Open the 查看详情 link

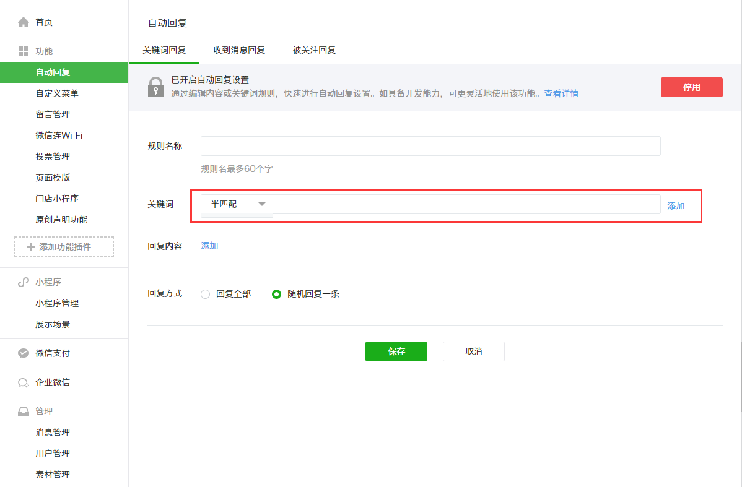(x=561, y=93)
